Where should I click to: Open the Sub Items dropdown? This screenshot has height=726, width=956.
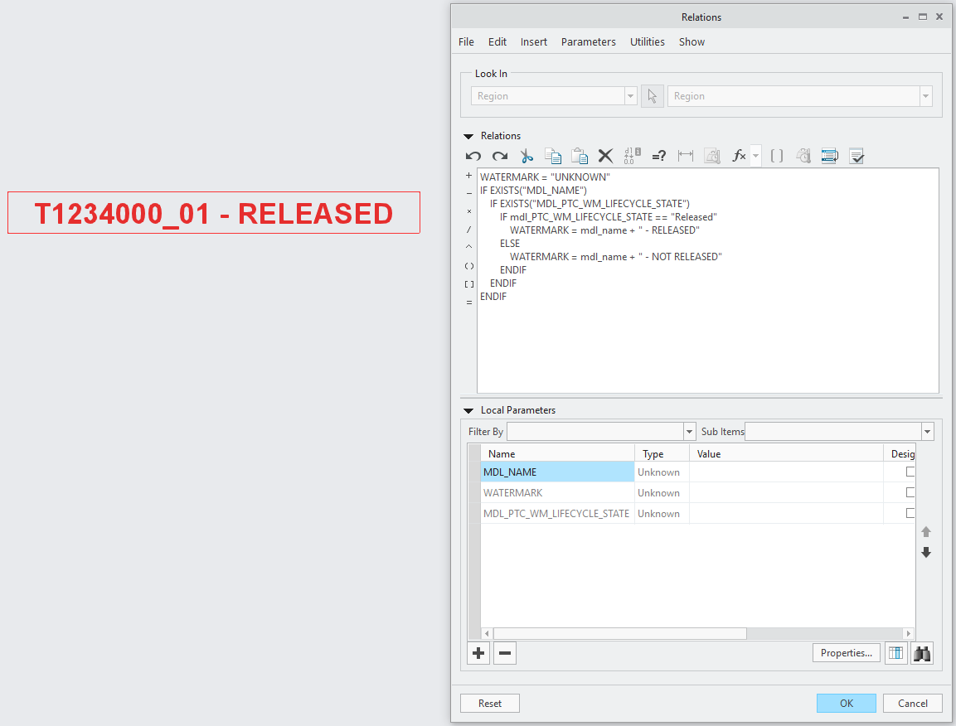pyautogui.click(x=927, y=432)
